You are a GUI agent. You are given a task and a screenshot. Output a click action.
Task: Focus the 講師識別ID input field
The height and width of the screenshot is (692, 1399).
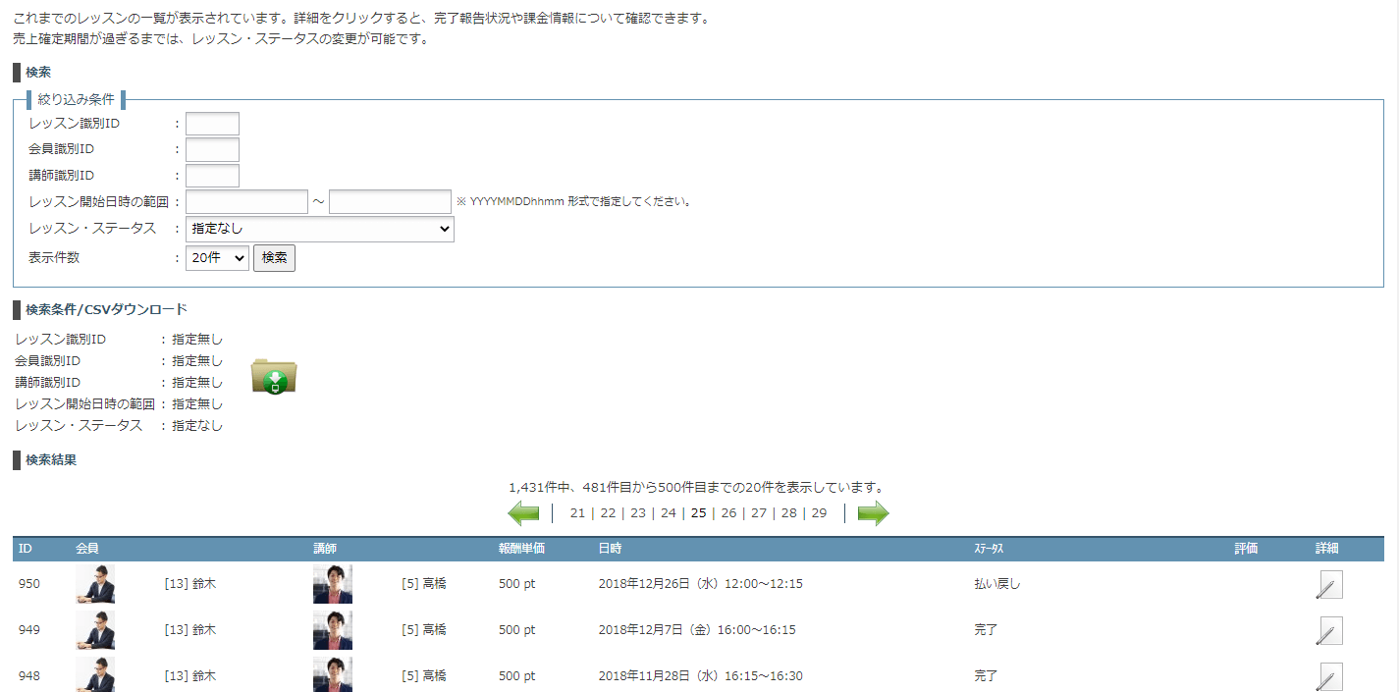[212, 176]
